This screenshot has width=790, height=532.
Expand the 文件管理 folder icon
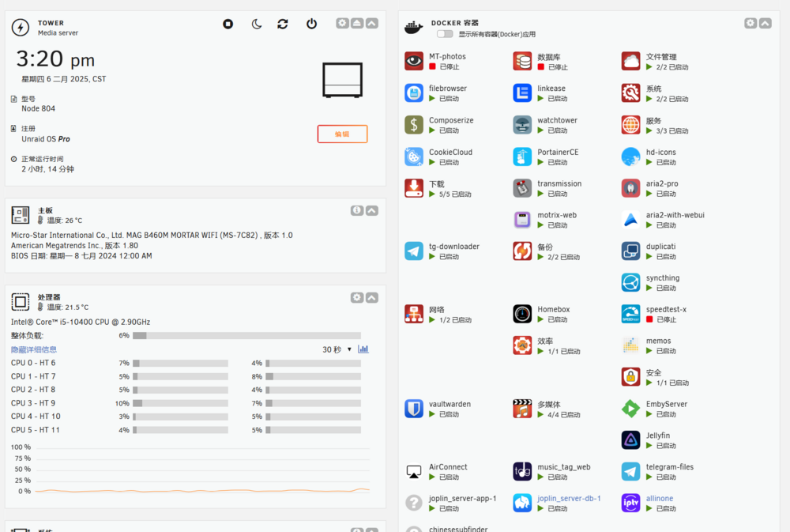click(630, 61)
